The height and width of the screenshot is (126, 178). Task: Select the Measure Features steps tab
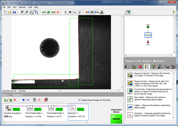point(147,67)
